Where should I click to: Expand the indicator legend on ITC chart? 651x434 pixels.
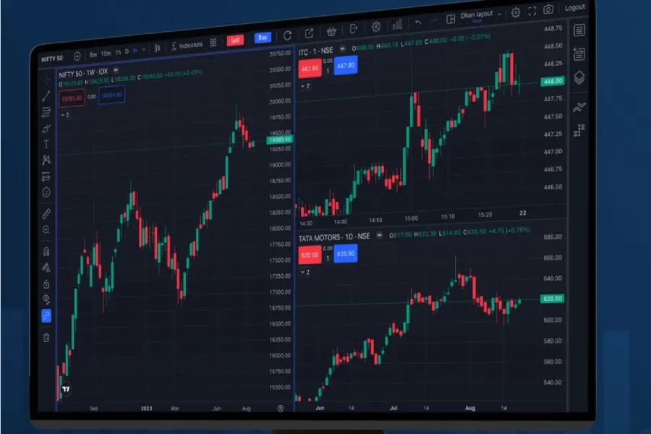pyautogui.click(x=305, y=86)
